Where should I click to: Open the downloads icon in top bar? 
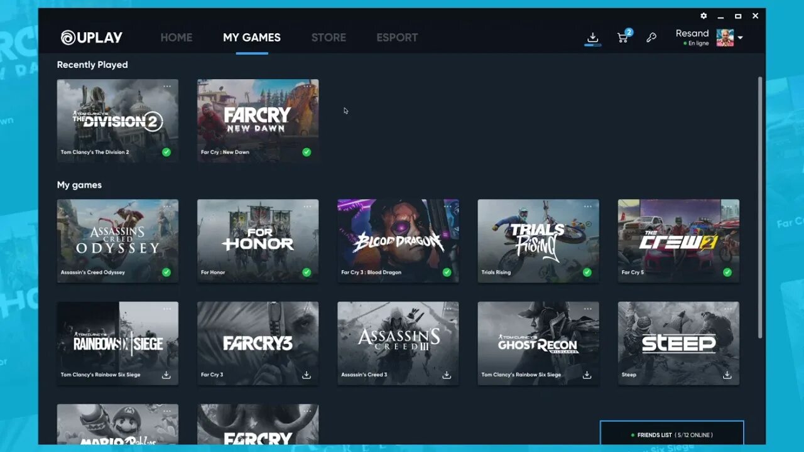point(592,38)
